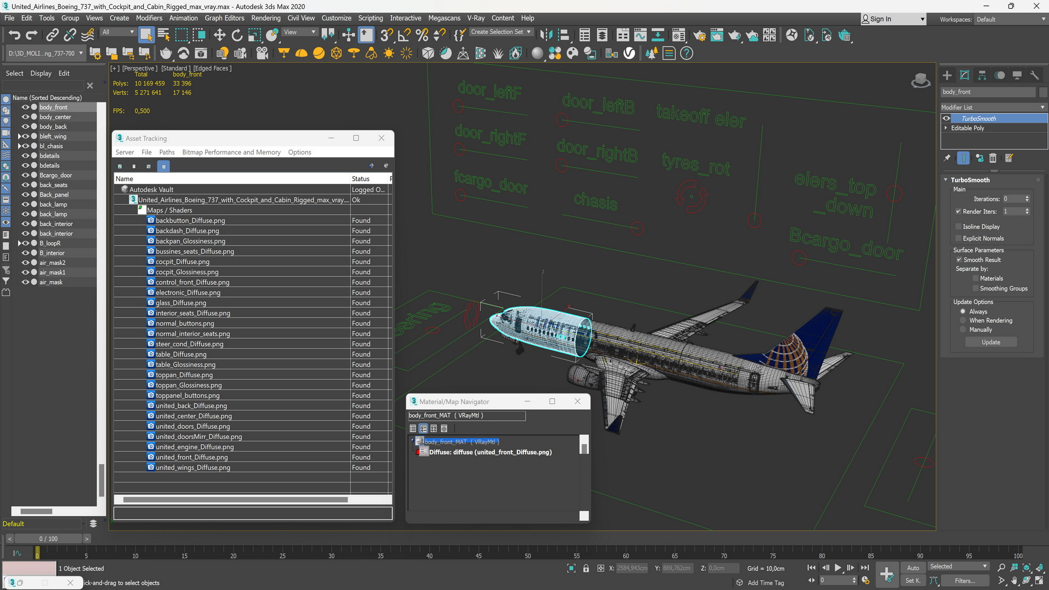Click the Zoom magnifier viewport control
1049x590 pixels.
[x=1001, y=568]
